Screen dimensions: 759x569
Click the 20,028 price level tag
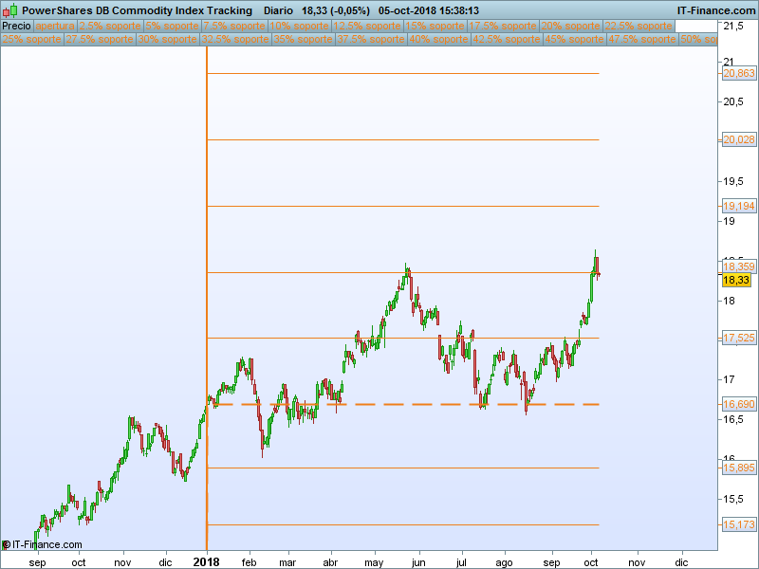point(739,139)
